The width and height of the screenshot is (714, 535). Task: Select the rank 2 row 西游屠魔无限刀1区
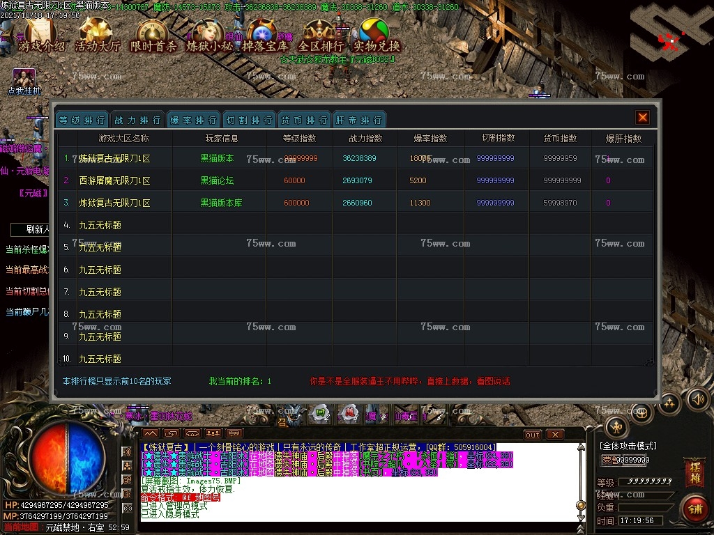[355, 180]
